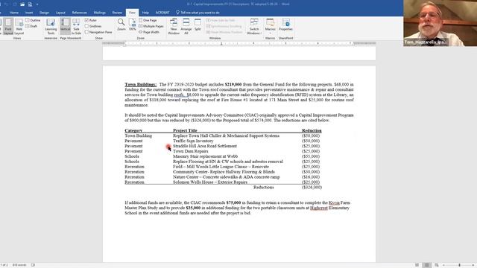Image resolution: width=477 pixels, height=268 pixels.
Task: Click 'Masonry Stair replacement at Webb'
Action: pos(206,156)
